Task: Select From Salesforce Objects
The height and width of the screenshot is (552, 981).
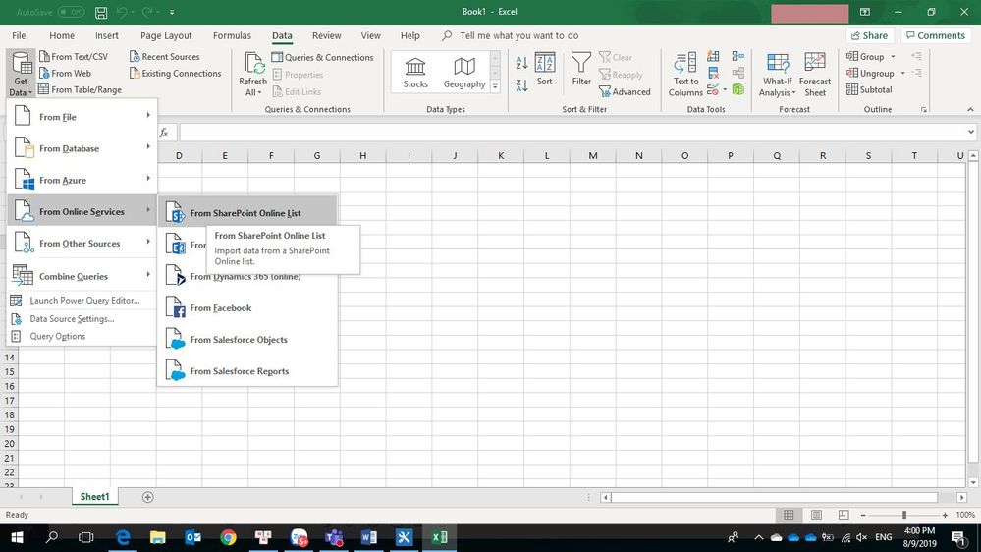Action: click(x=247, y=339)
